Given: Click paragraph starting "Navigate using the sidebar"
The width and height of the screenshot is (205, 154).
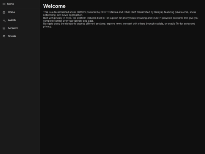Looking at the screenshot, I should click(119, 25).
